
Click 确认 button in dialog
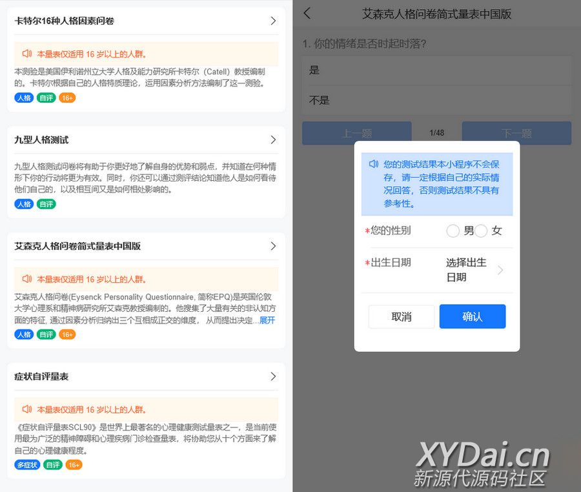pos(473,317)
